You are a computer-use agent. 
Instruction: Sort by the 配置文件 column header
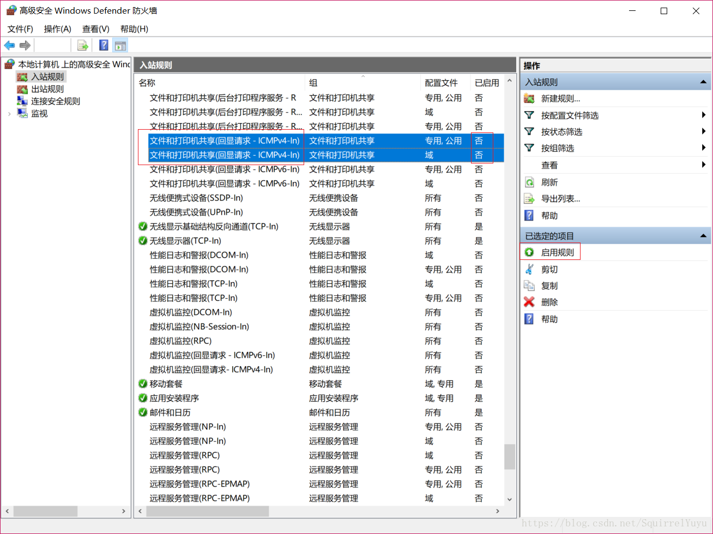tap(446, 83)
